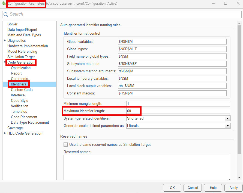Open the Generate scalar inlined parameters dropdown
Image resolution: width=243 pixels, height=193 pixels.
(228, 126)
